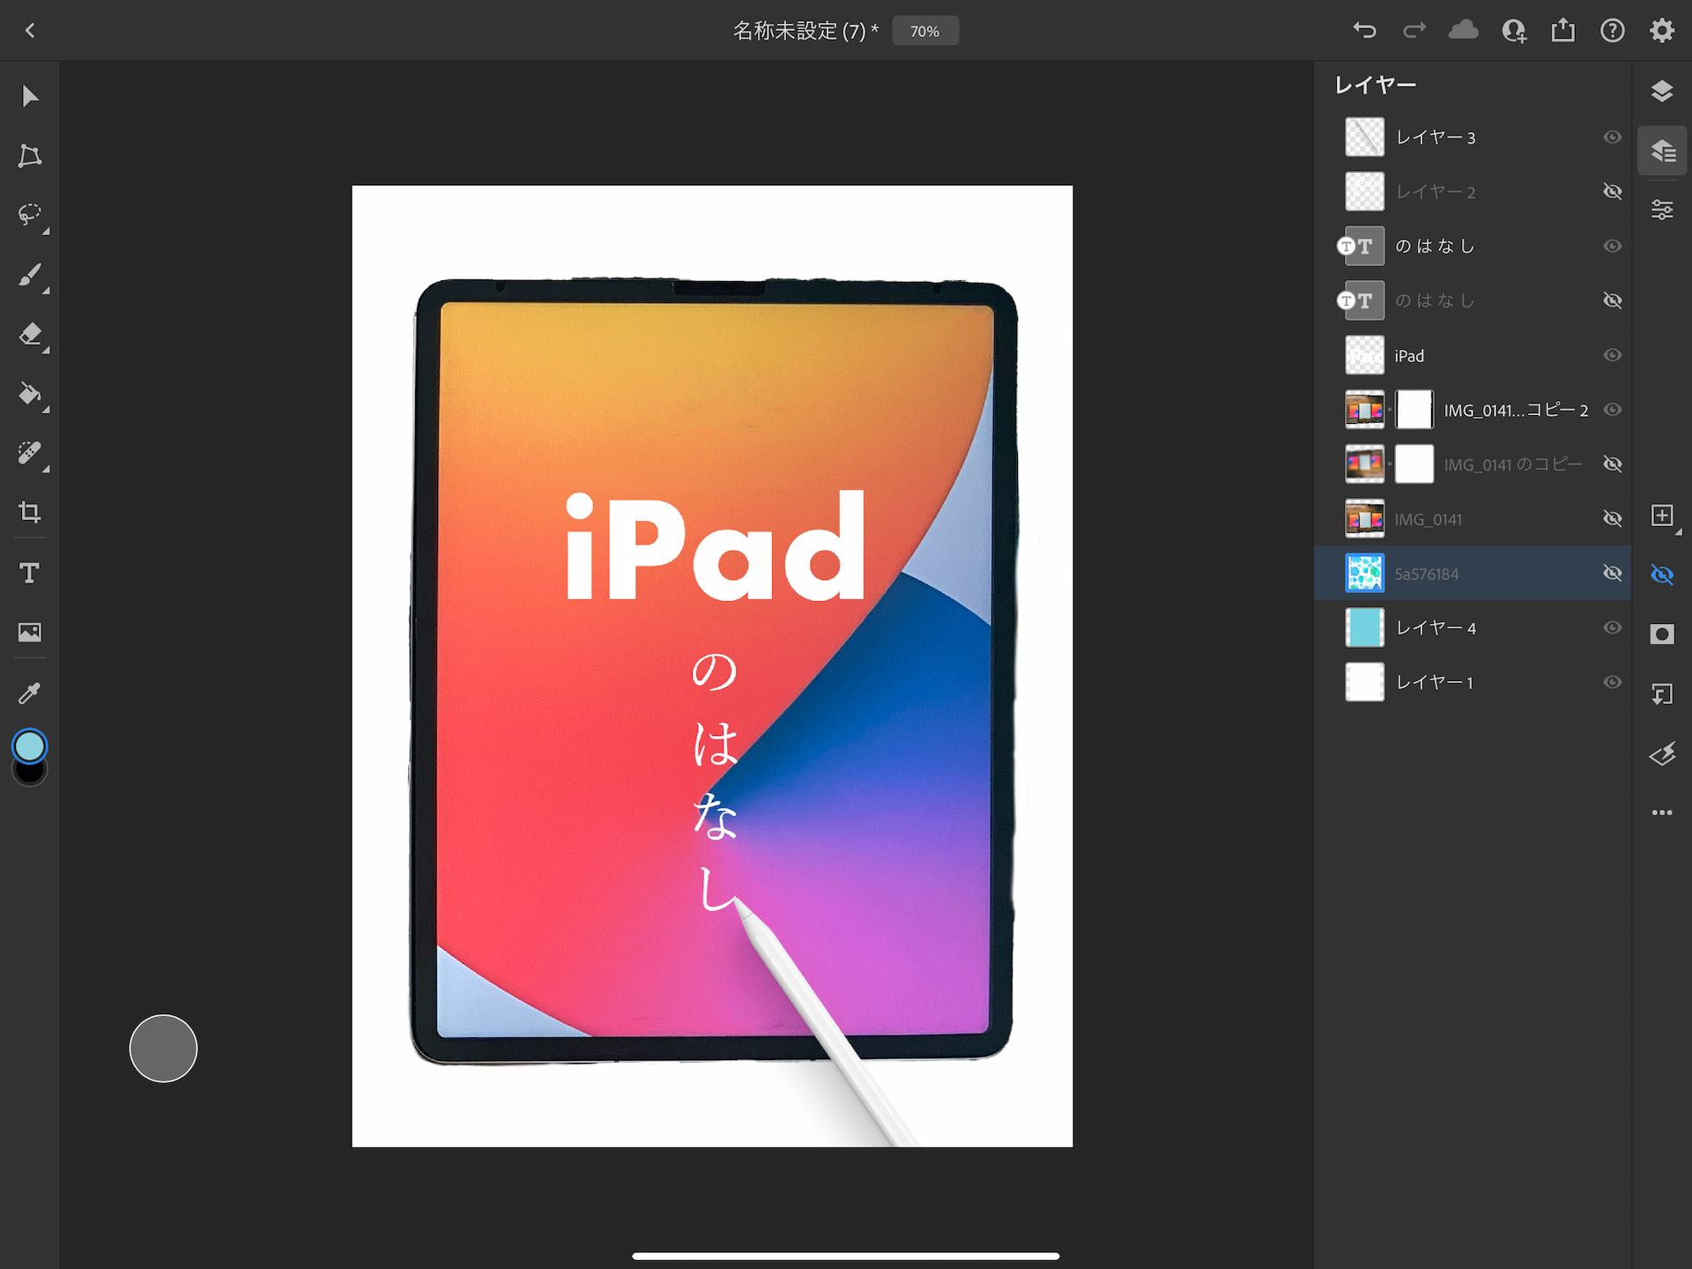Open the Place Image tool
This screenshot has width=1692, height=1269.
tap(30, 632)
